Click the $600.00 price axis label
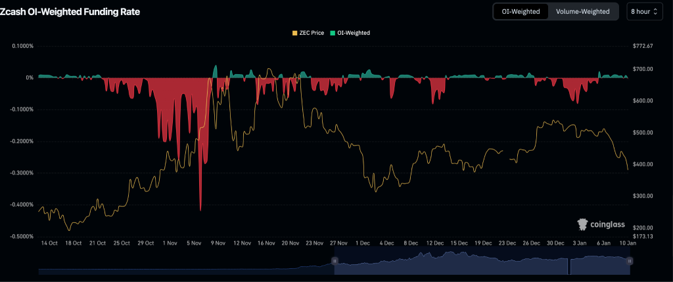The width and height of the screenshot is (673, 282). 643,101
